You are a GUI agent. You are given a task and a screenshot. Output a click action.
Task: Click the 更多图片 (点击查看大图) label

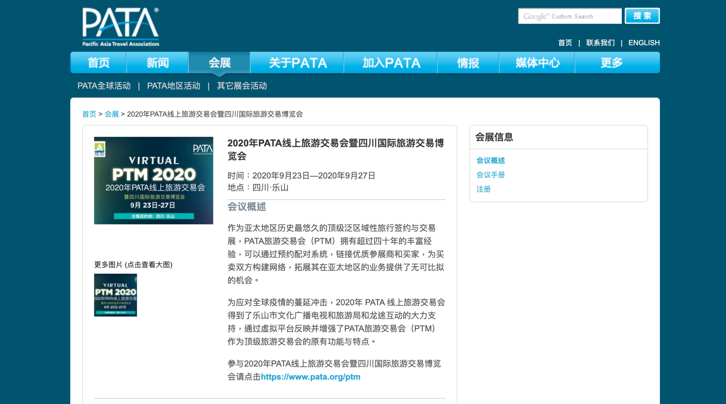click(x=133, y=265)
